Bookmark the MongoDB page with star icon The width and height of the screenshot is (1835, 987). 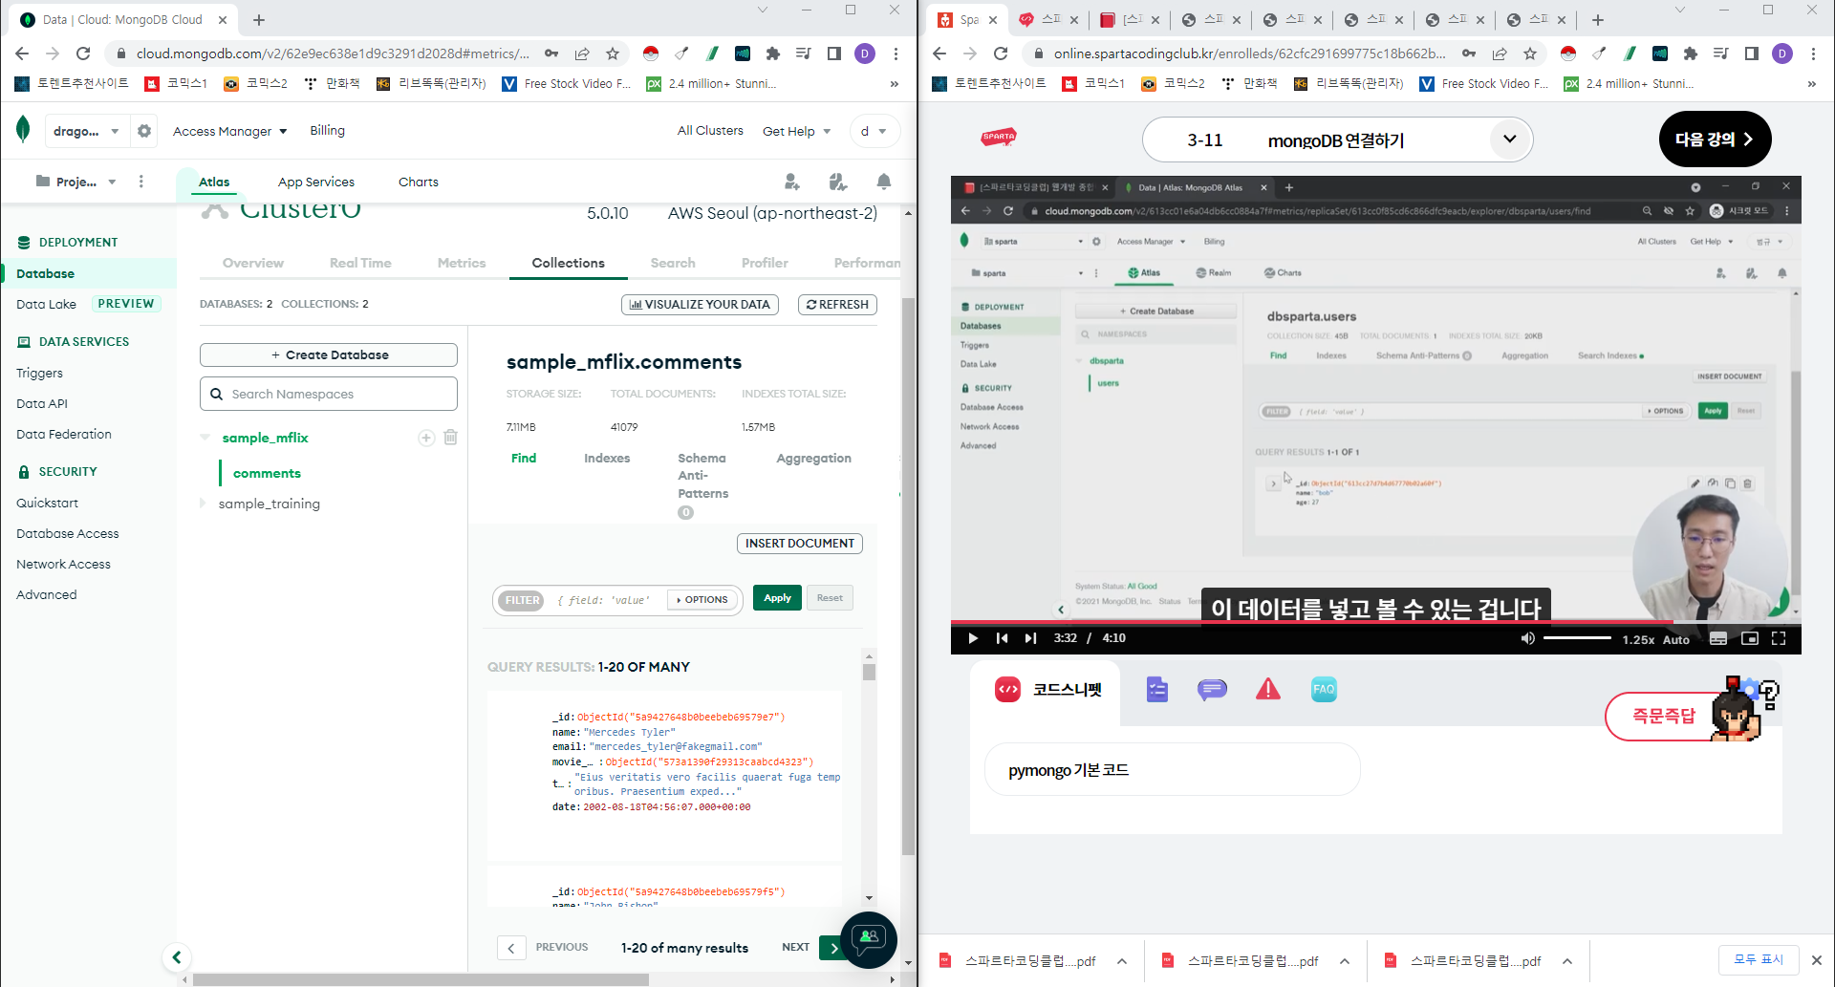coord(613,54)
